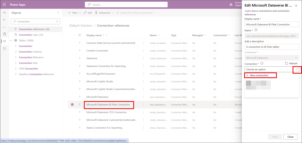This screenshot has height=143, width=302.
Task: Click the Edit toolbar command
Action: (88, 13)
